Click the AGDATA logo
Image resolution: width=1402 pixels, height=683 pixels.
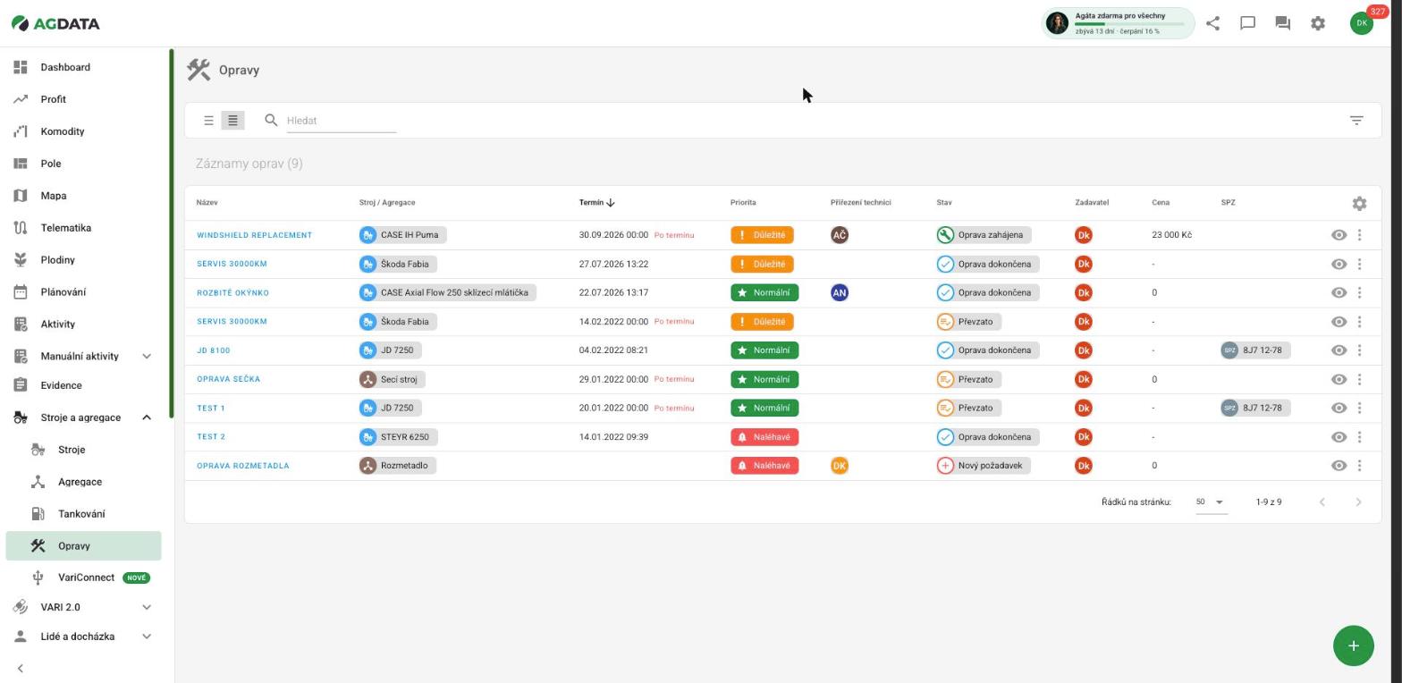(x=55, y=23)
